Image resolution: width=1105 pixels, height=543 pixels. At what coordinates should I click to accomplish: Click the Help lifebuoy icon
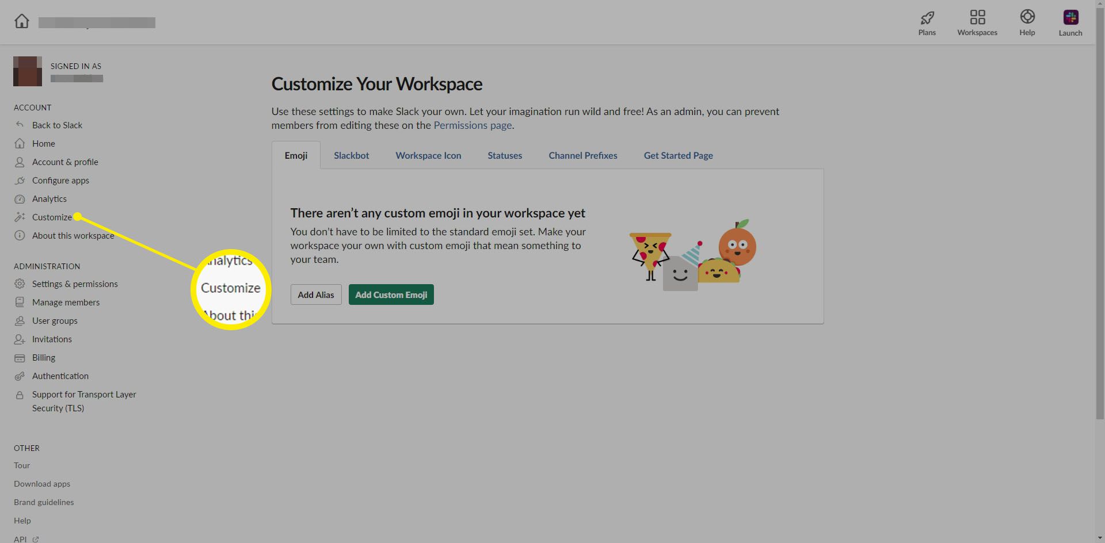tap(1027, 17)
